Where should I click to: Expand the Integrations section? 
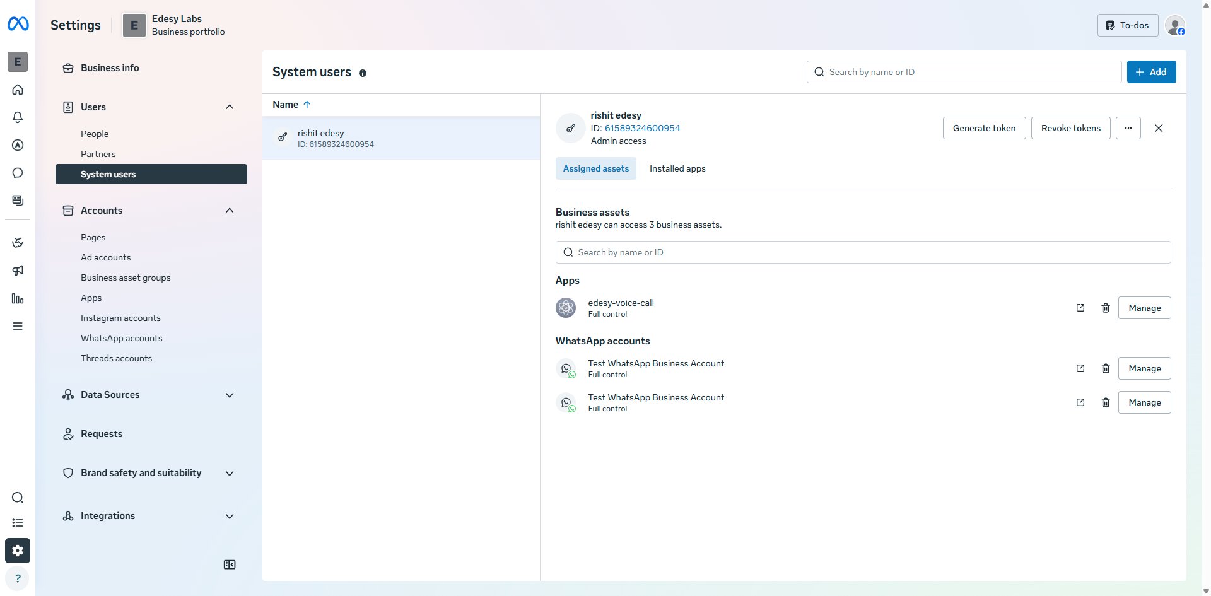pos(230,516)
